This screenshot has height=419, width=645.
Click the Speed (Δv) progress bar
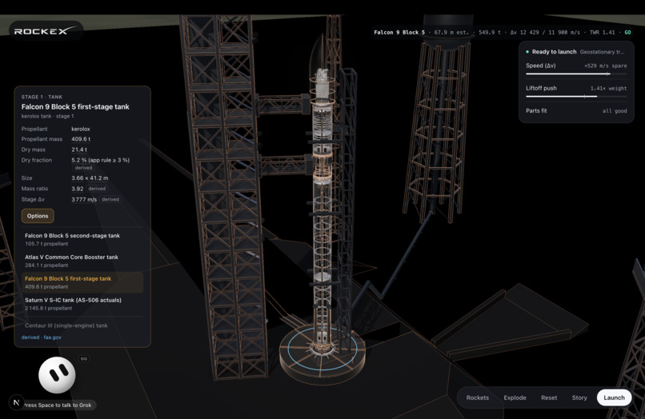click(576, 74)
